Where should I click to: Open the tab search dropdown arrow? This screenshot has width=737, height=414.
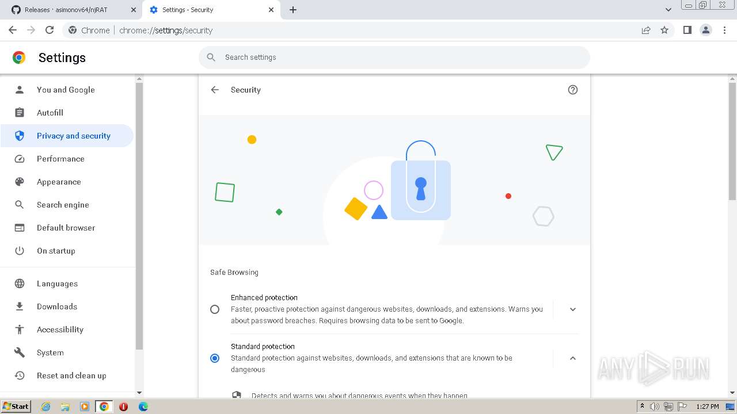coord(668,10)
